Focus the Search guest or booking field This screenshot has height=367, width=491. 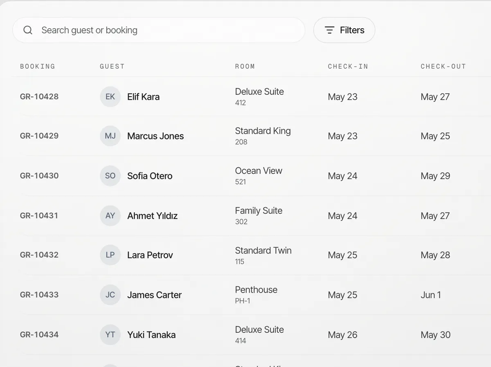click(x=159, y=30)
